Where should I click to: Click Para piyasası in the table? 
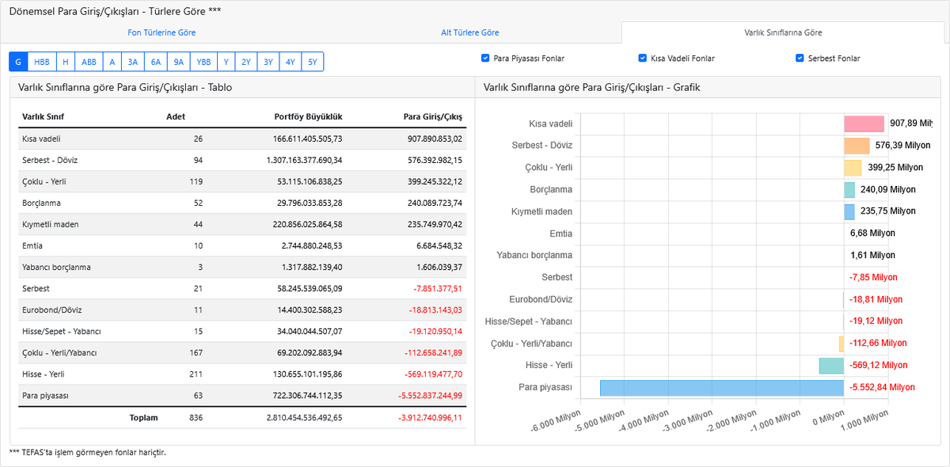(45, 395)
